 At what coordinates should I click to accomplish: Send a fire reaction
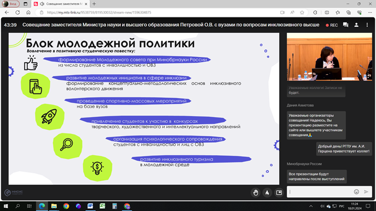(x=267, y=192)
